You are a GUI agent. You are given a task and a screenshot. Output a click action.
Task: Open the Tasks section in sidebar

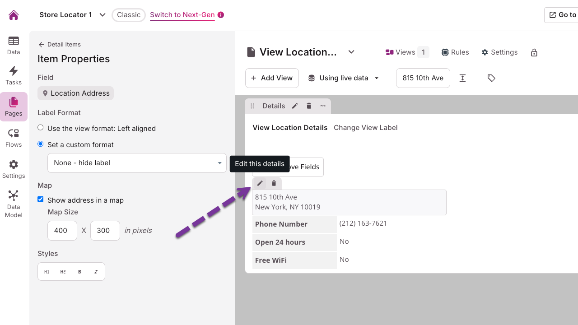[x=14, y=75]
